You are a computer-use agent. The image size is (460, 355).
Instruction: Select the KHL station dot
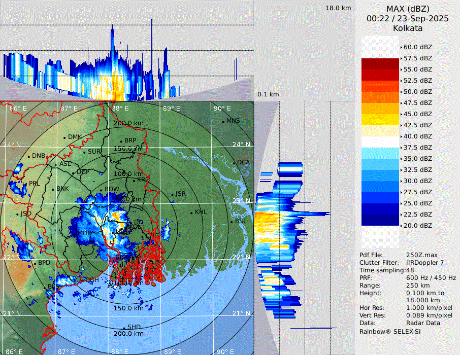point(191,212)
